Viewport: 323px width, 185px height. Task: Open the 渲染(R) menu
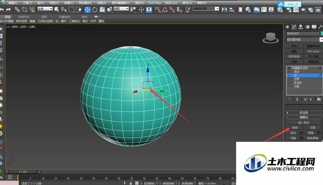click(140, 3)
